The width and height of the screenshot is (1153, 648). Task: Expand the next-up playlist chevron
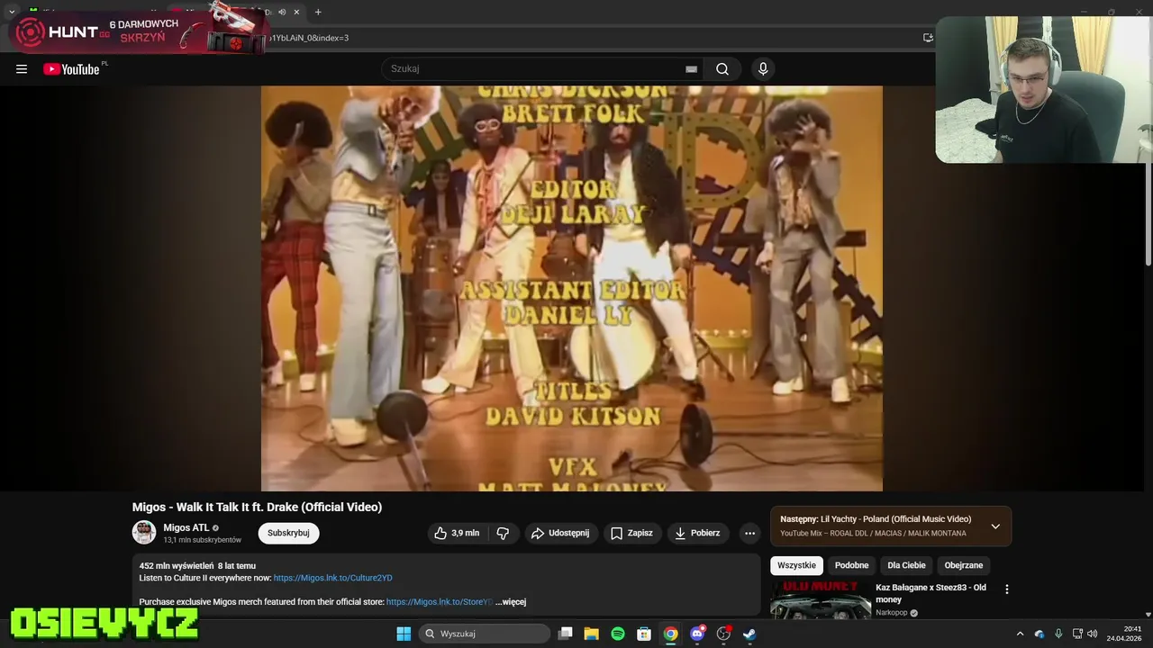click(995, 526)
